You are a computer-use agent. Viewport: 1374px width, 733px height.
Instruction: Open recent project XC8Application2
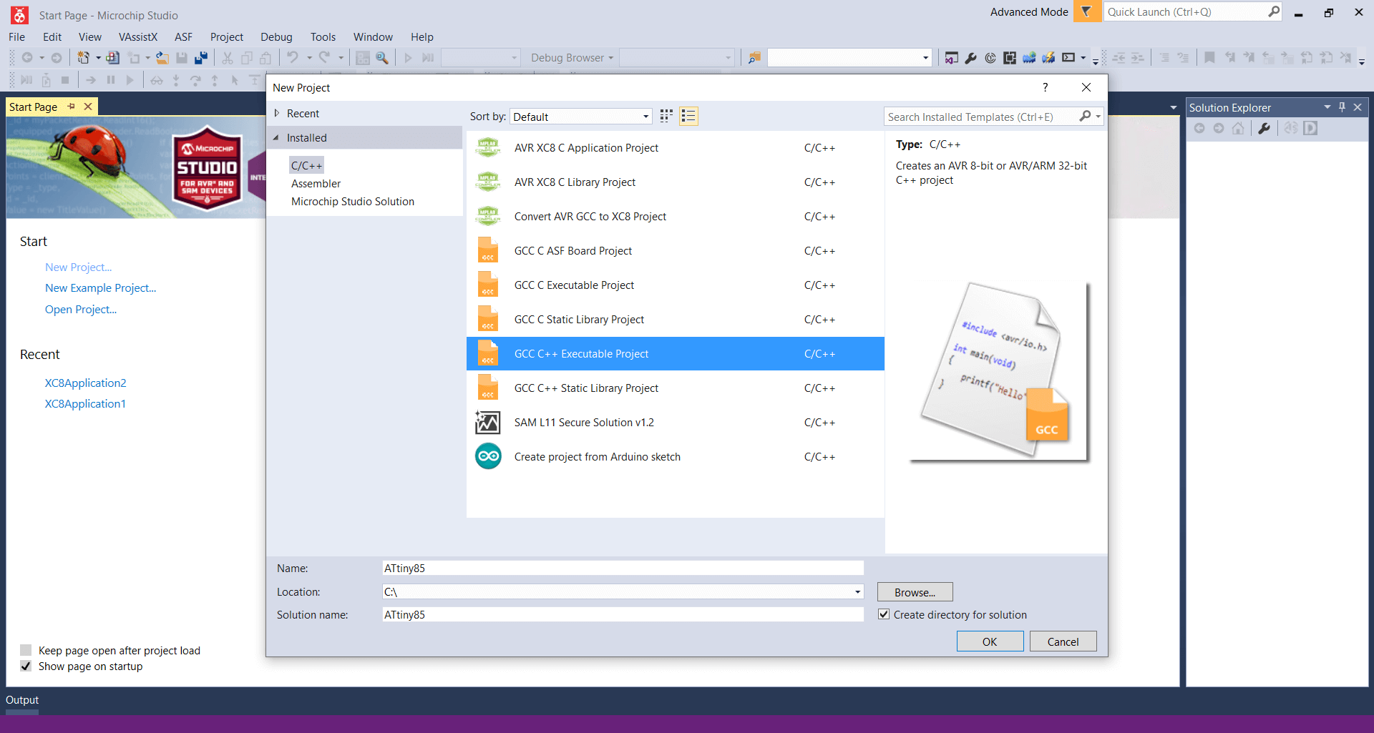pyautogui.click(x=85, y=383)
